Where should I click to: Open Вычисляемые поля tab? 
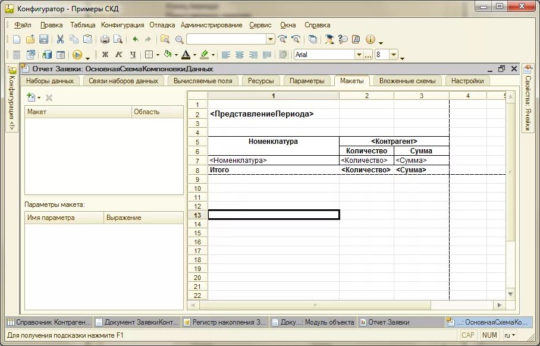tap(203, 81)
